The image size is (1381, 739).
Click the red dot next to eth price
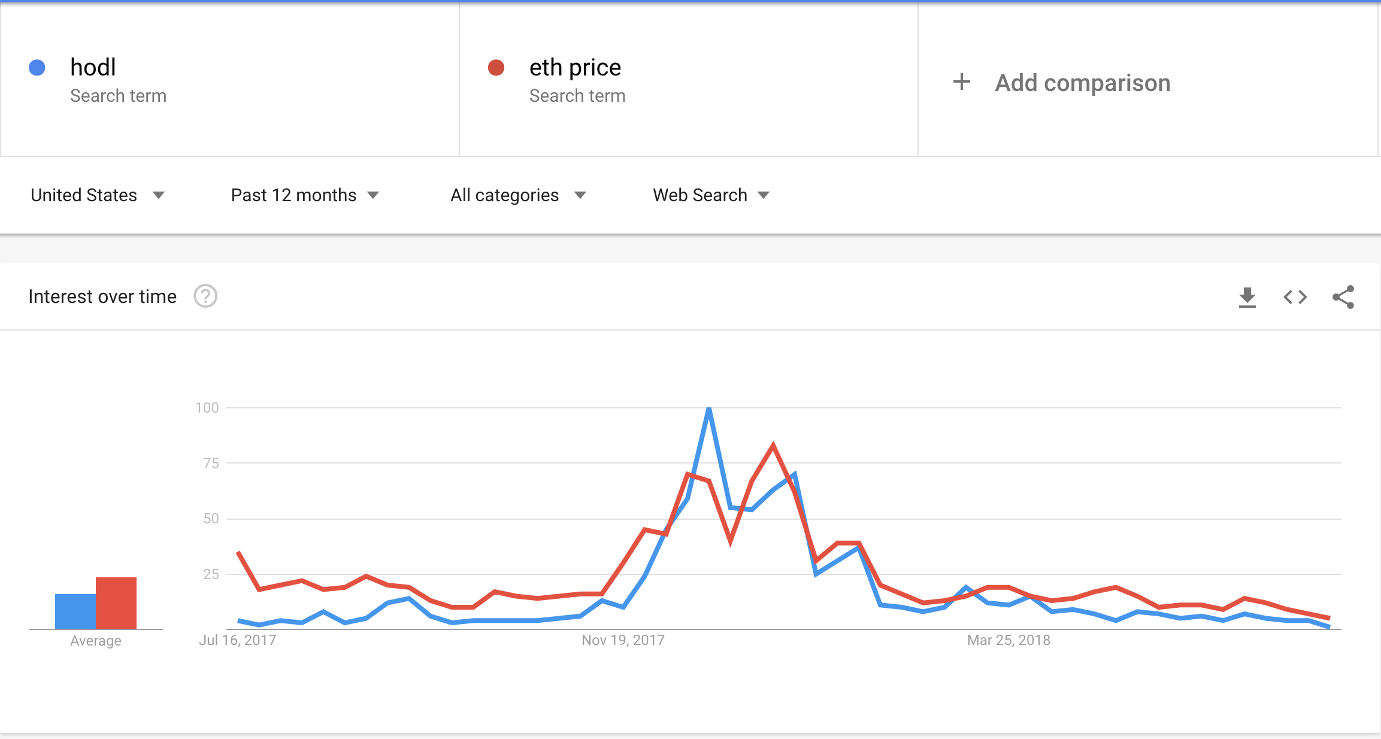(496, 68)
